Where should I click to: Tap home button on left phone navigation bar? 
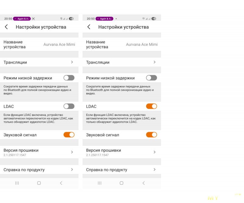(39, 183)
